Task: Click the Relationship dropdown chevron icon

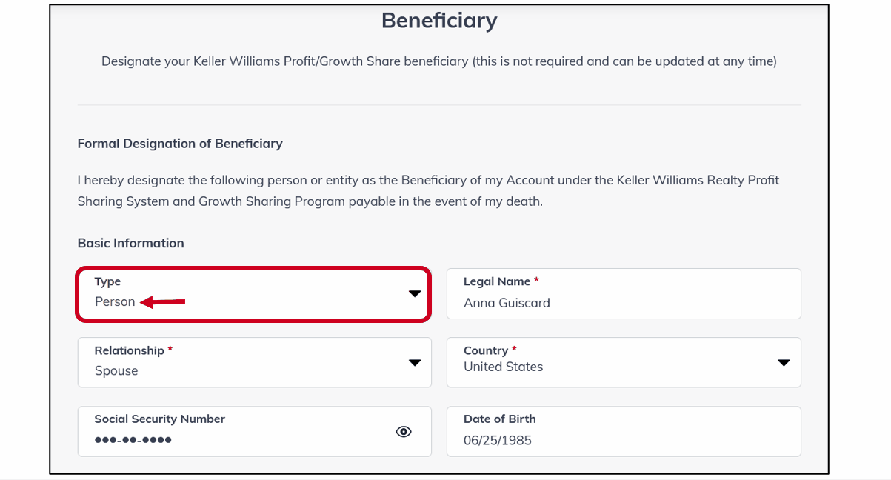Action: coord(415,362)
